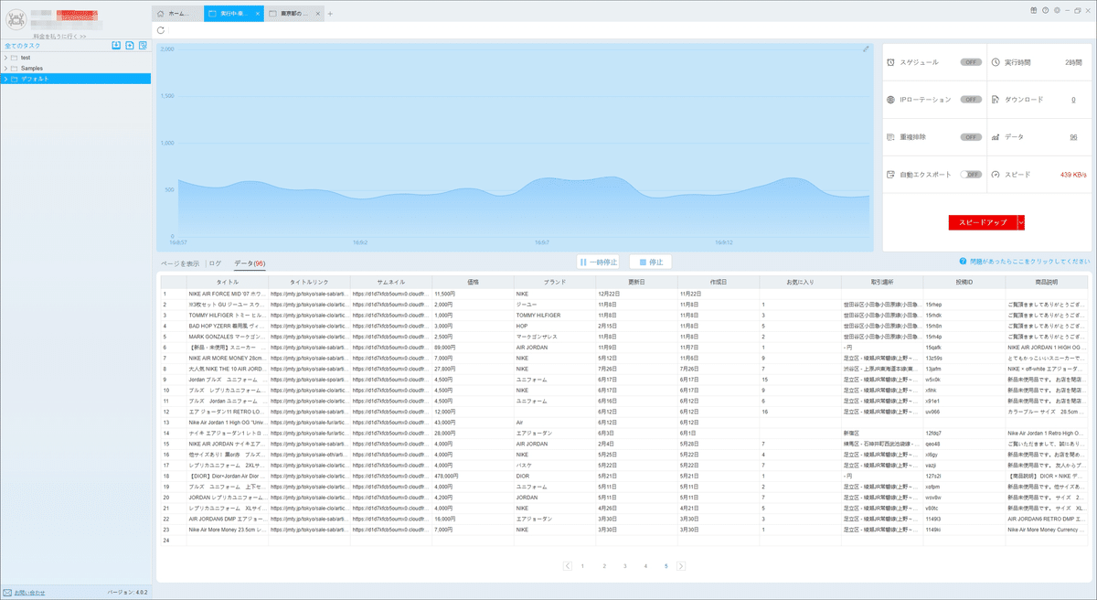Click the search tasks icon in sidebar

(x=144, y=45)
